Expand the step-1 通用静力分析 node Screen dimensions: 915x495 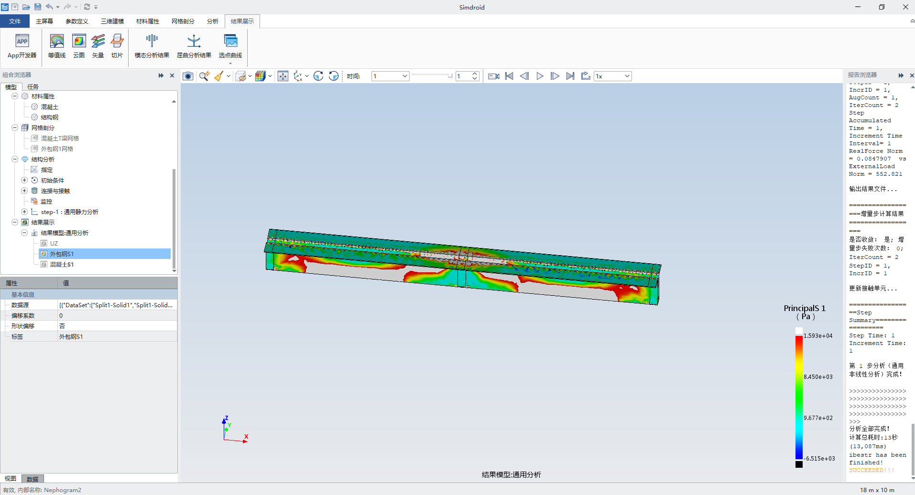tap(24, 212)
